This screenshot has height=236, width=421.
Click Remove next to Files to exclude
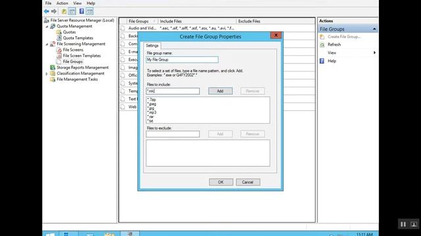point(253,134)
